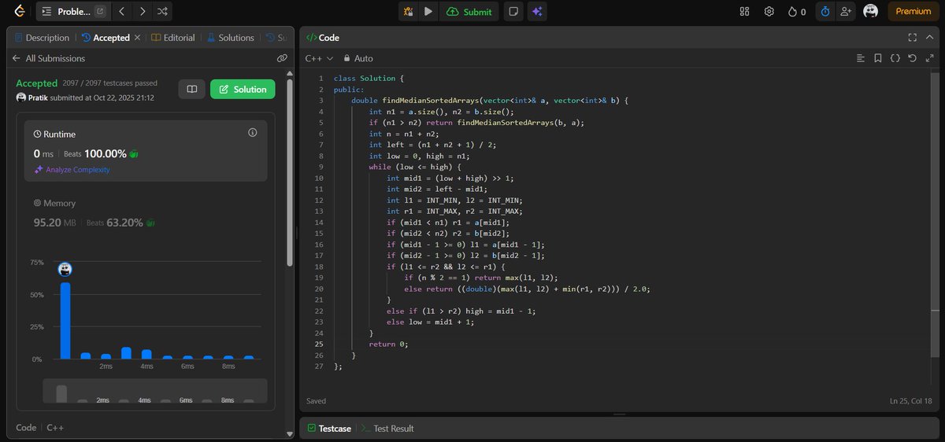Open settings gear icon
Image resolution: width=945 pixels, height=442 pixels.
(769, 11)
